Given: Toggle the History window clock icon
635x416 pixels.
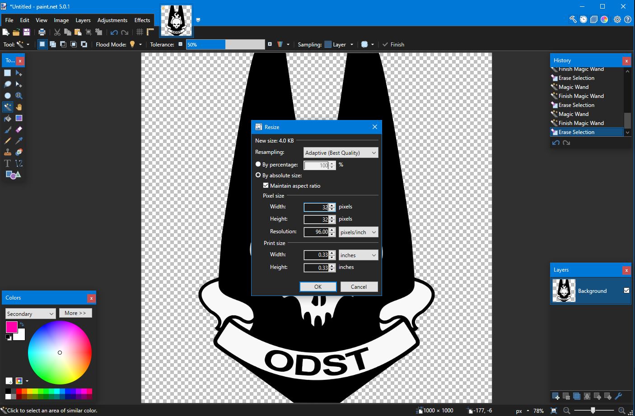Looking at the screenshot, I should [x=584, y=19].
